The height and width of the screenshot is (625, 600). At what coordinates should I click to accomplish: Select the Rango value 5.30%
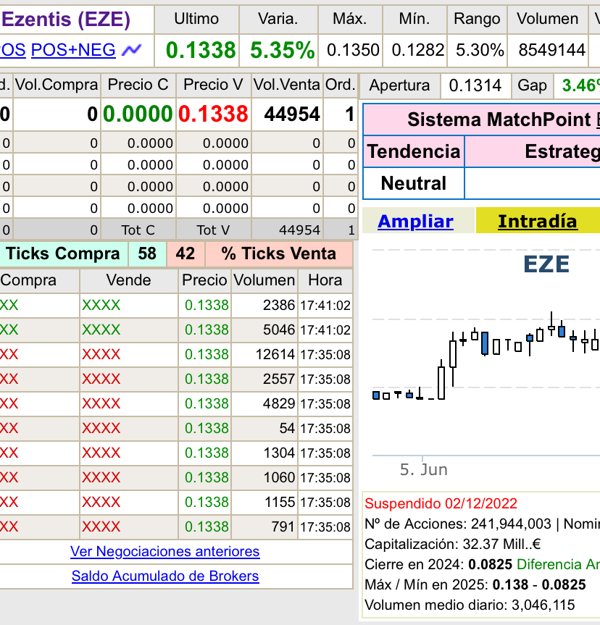coord(480,50)
